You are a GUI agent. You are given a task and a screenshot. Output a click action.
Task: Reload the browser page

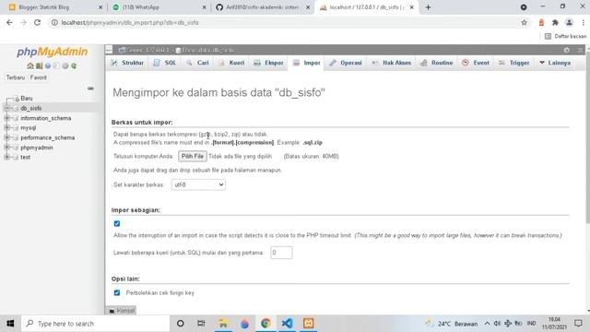37,22
